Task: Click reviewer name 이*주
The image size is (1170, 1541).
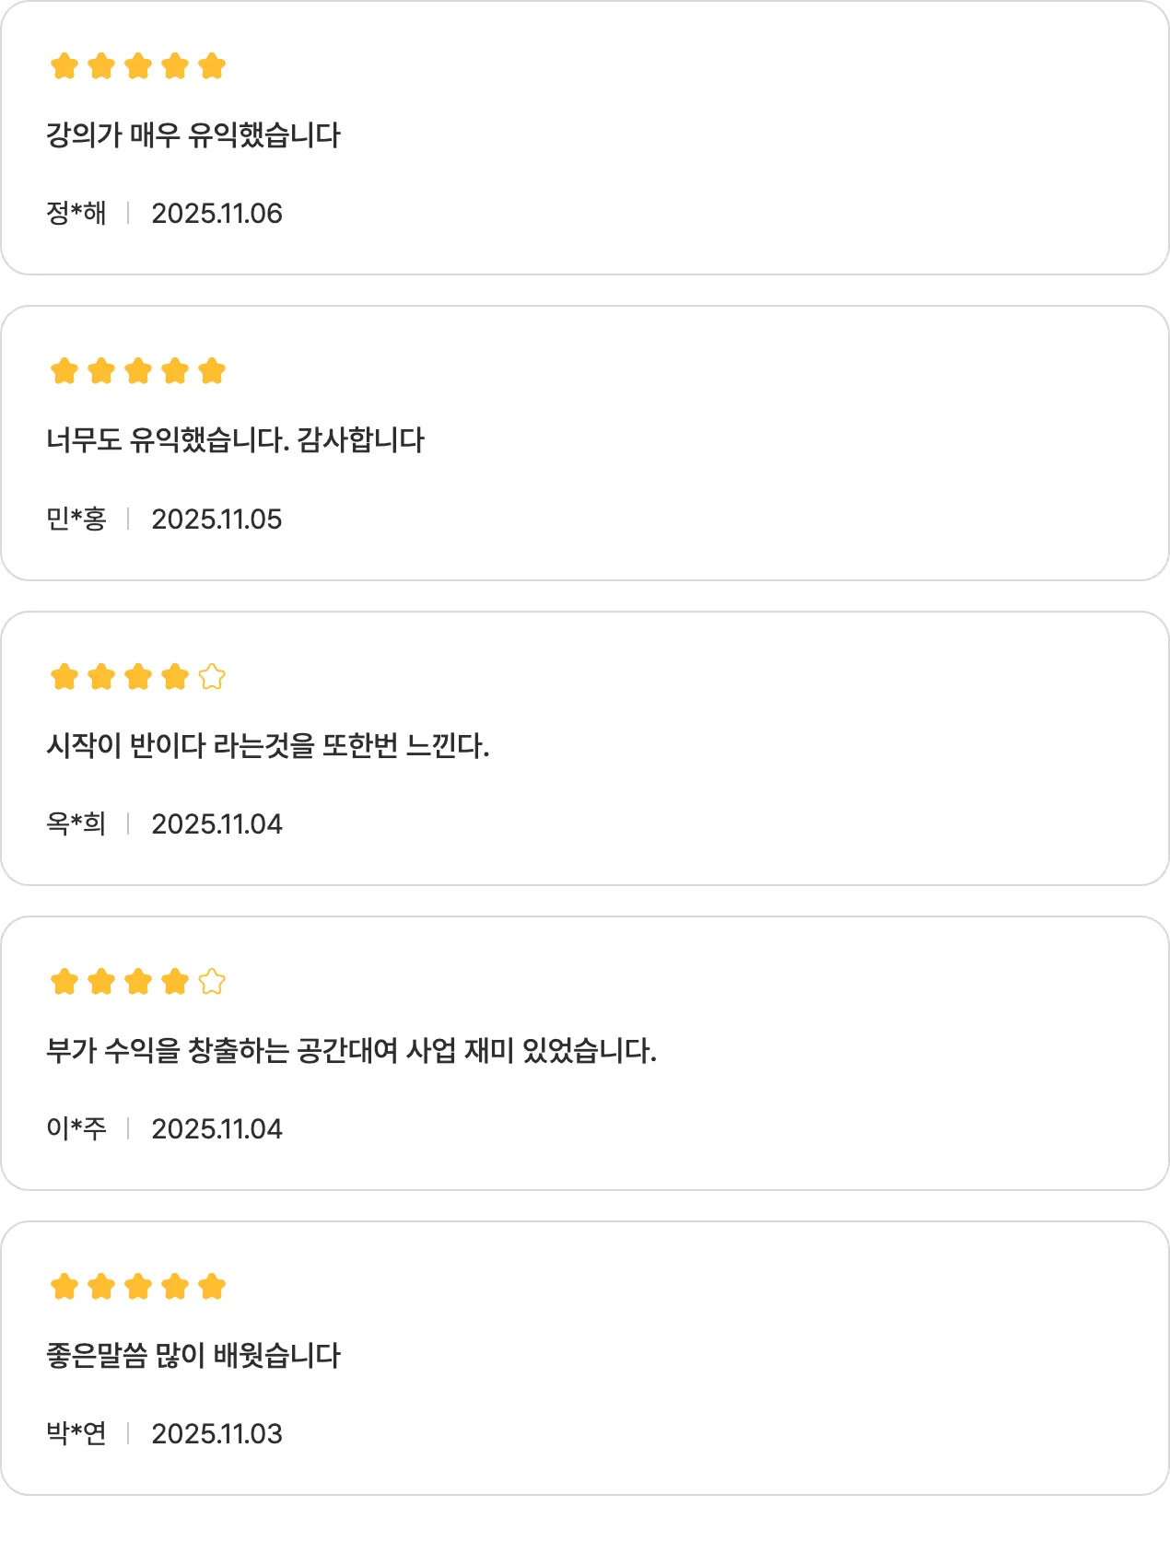Action: point(76,1129)
